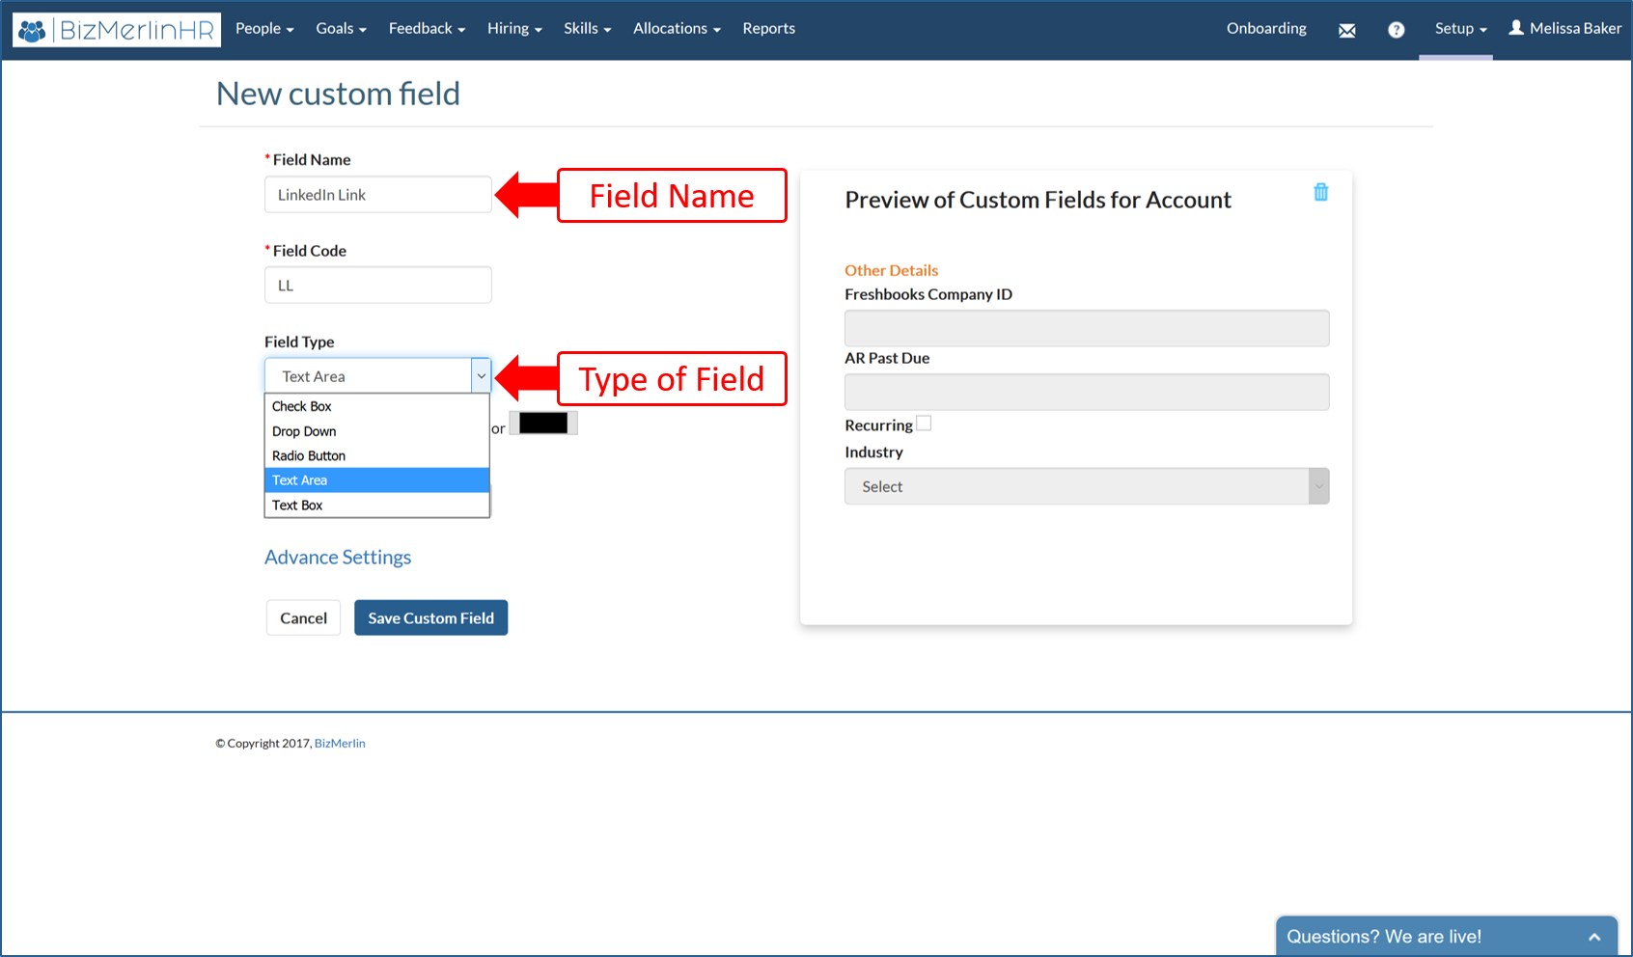Click the Field Name input box
Image resolution: width=1633 pixels, height=957 pixels.
click(378, 195)
